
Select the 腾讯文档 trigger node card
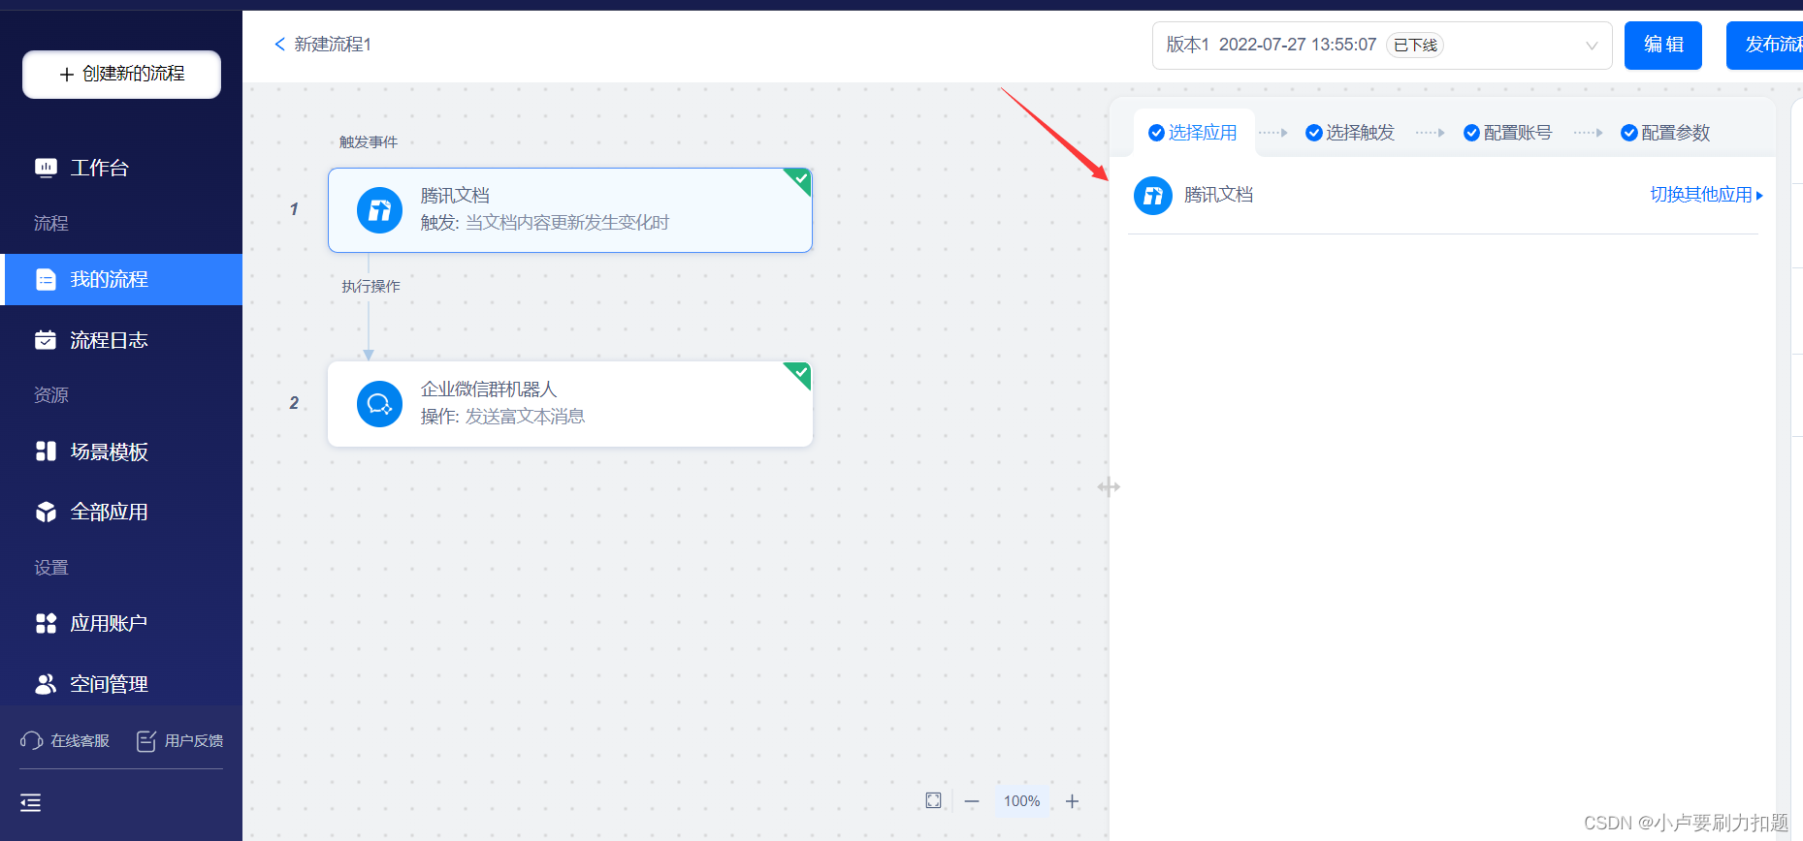click(x=570, y=210)
